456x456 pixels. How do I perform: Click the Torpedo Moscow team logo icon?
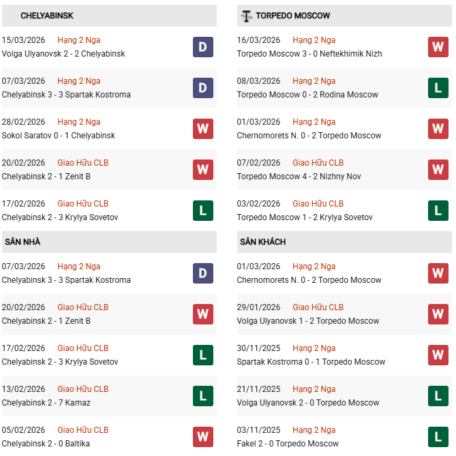coord(246,16)
